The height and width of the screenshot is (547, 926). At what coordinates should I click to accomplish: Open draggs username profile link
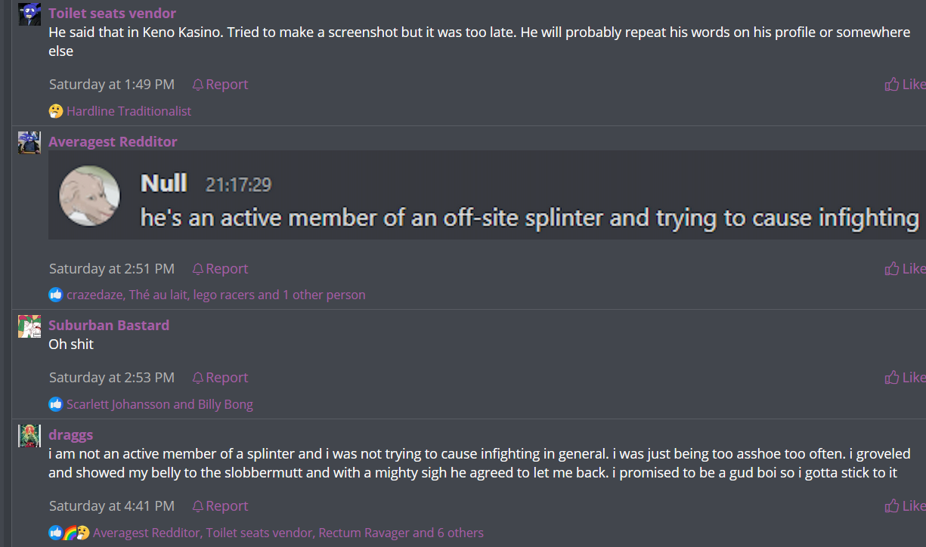pos(71,434)
